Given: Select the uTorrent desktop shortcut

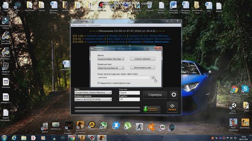Looking at the screenshot, I should coord(128,127).
